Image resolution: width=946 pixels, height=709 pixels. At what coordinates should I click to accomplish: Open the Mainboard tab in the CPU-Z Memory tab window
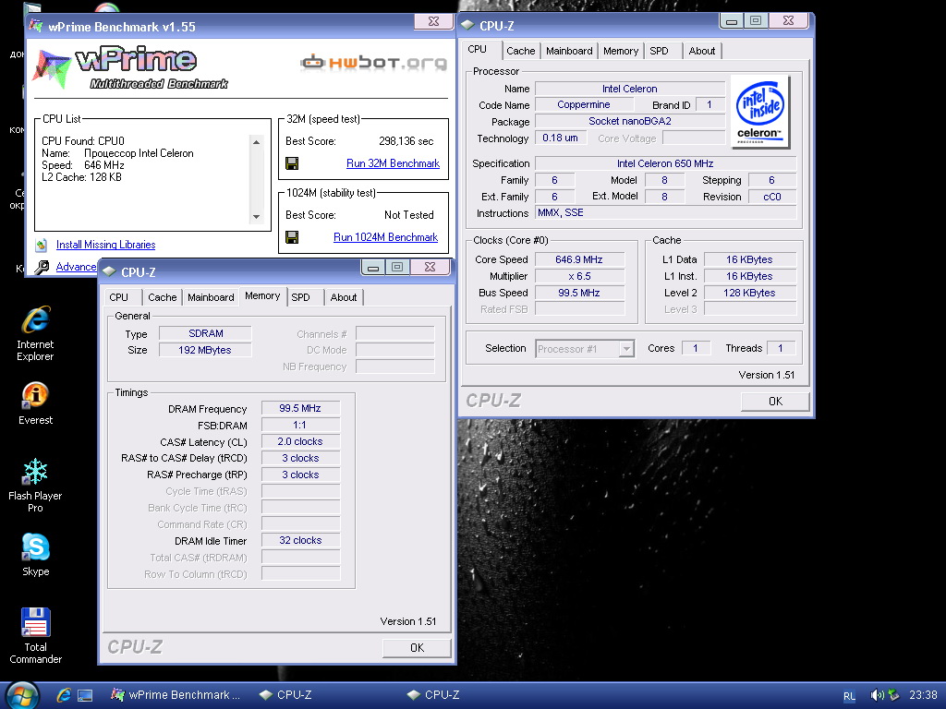pyautogui.click(x=211, y=297)
